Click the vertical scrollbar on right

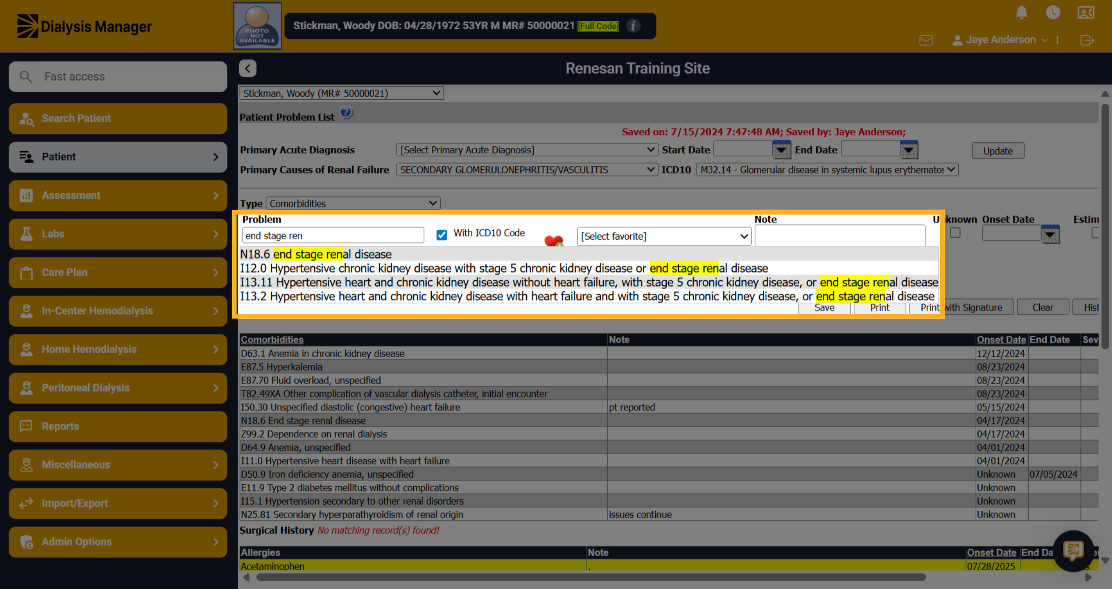[1105, 227]
